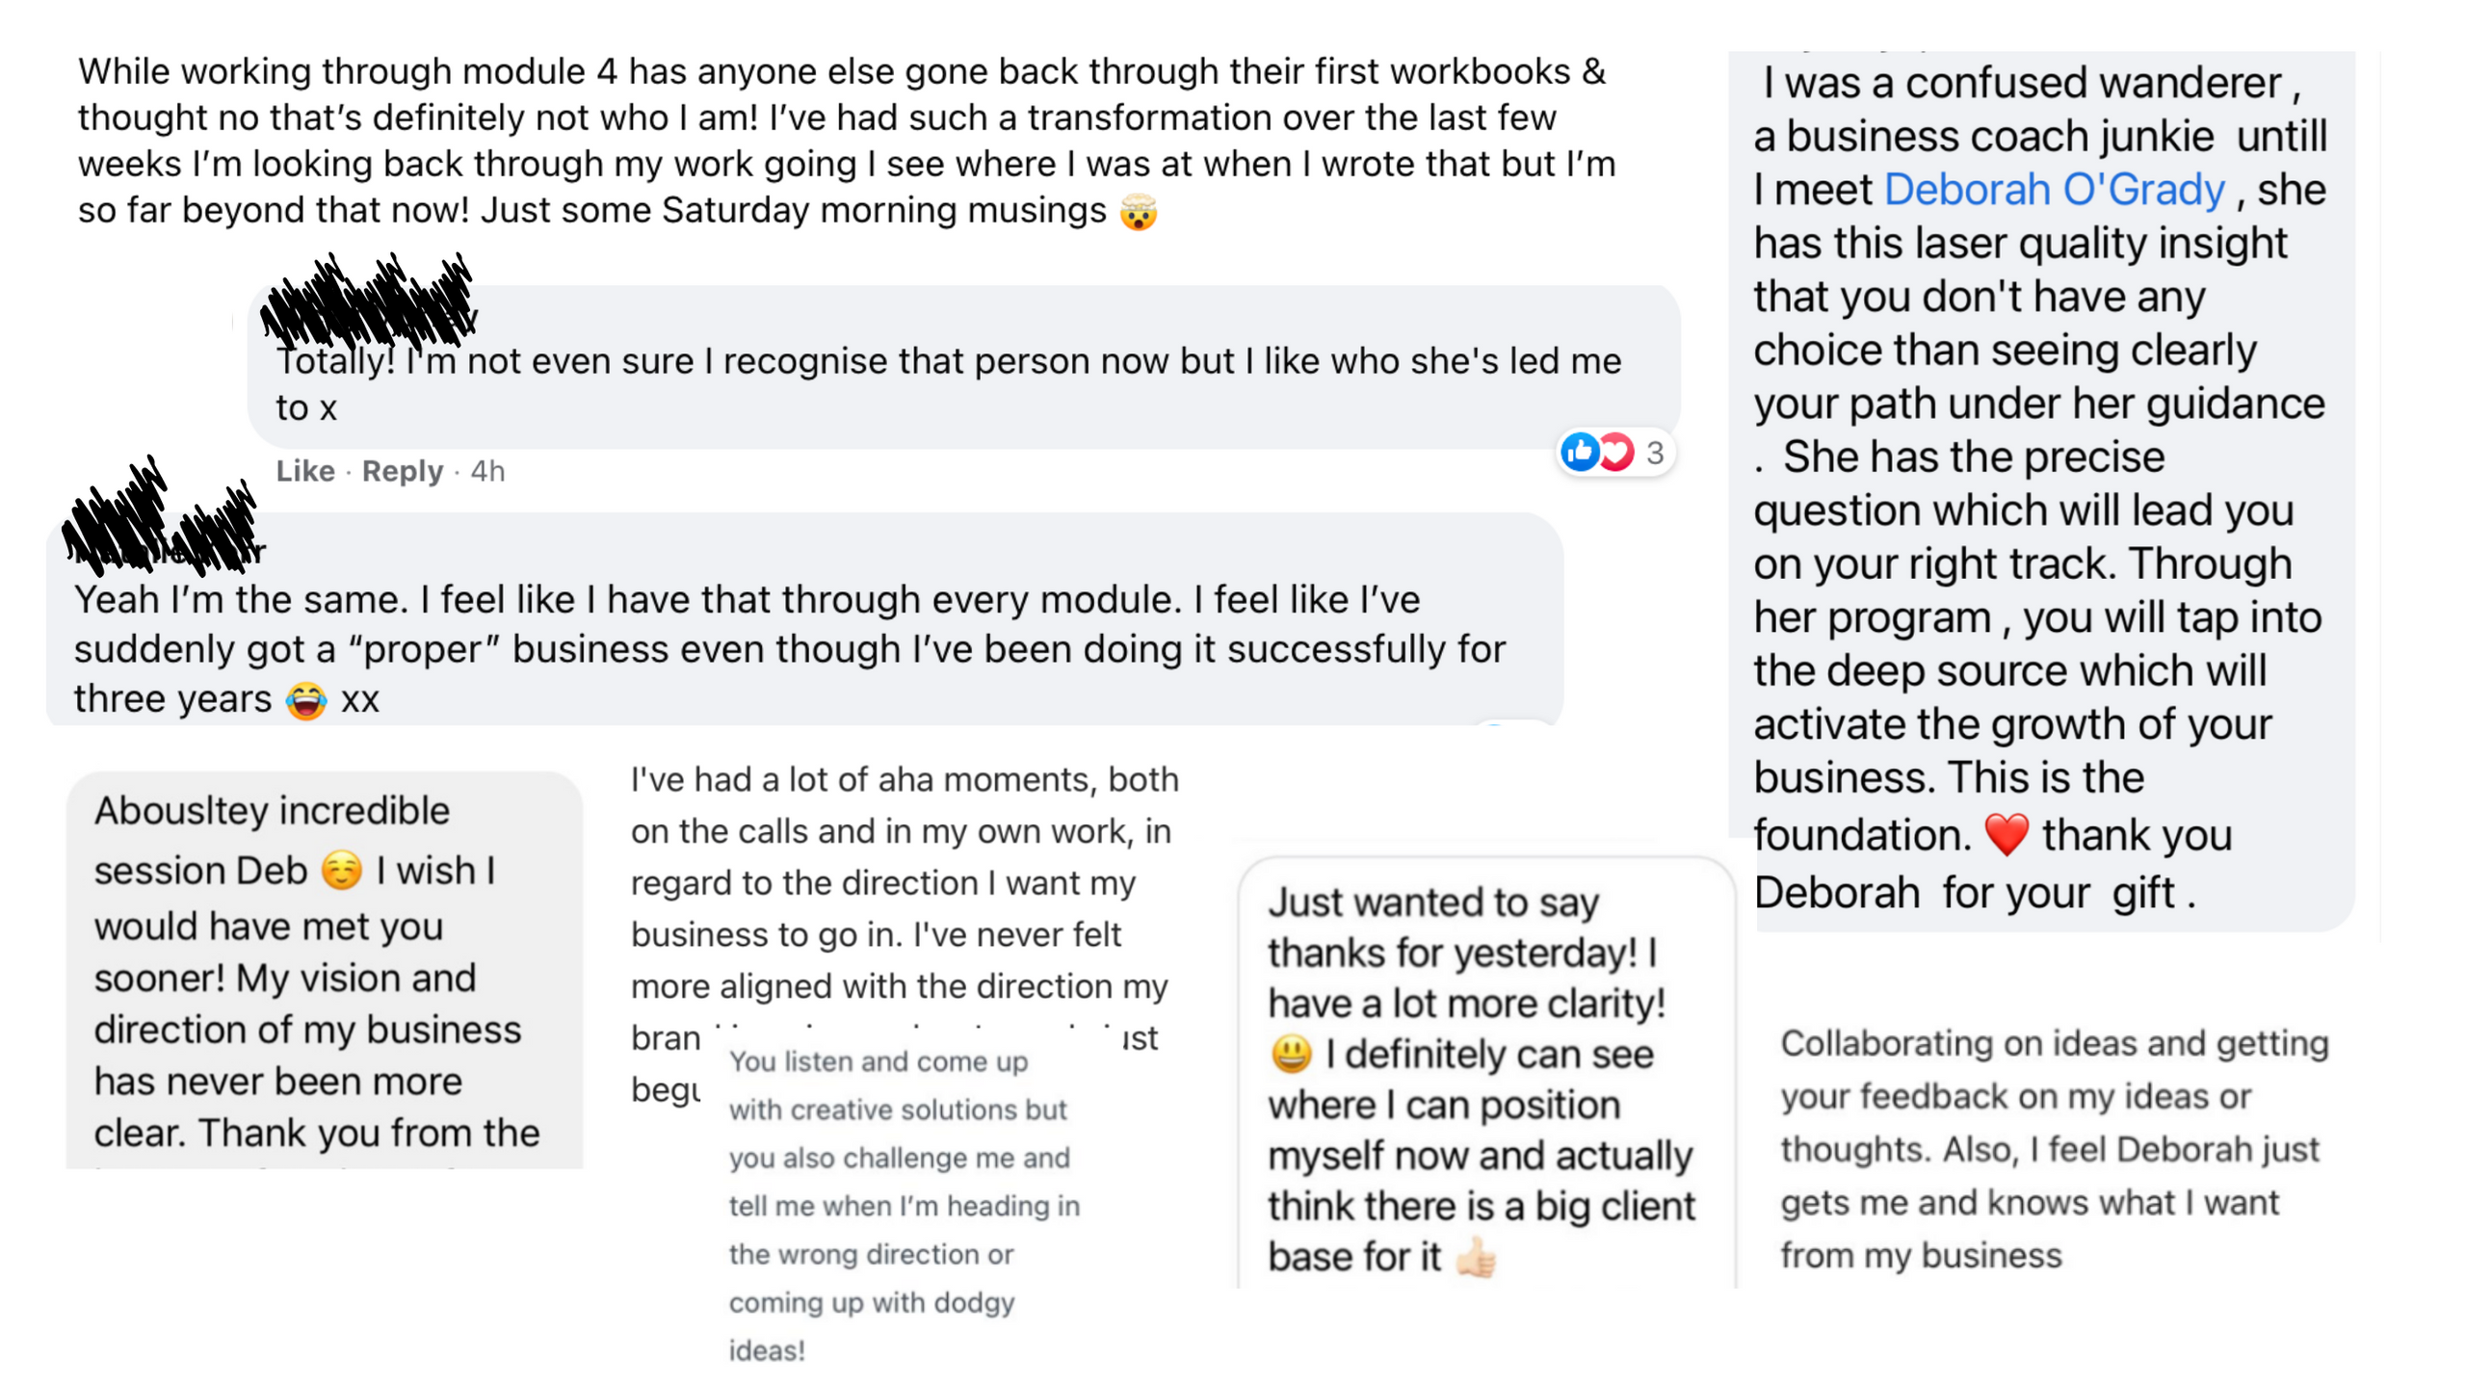Viewport: 2466px width, 1385px height.
Task: Click Reply under the Totally comment
Action: point(402,471)
